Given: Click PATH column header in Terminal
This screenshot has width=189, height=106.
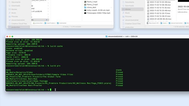Looking at the screenshot, I should click(8, 70).
